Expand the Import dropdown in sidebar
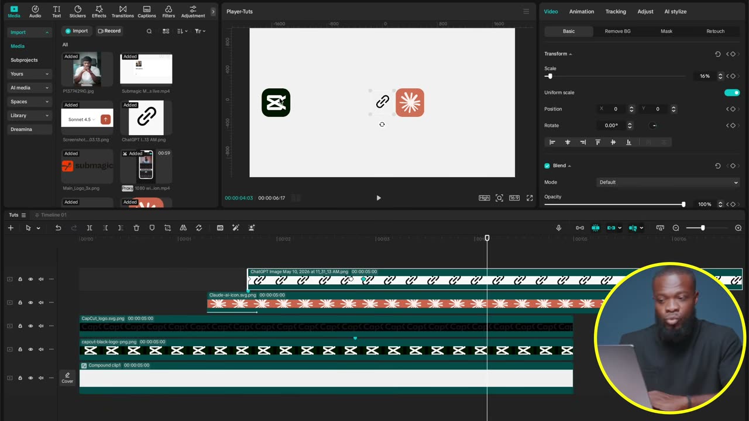Viewport: 749px width, 421px height. (46, 32)
